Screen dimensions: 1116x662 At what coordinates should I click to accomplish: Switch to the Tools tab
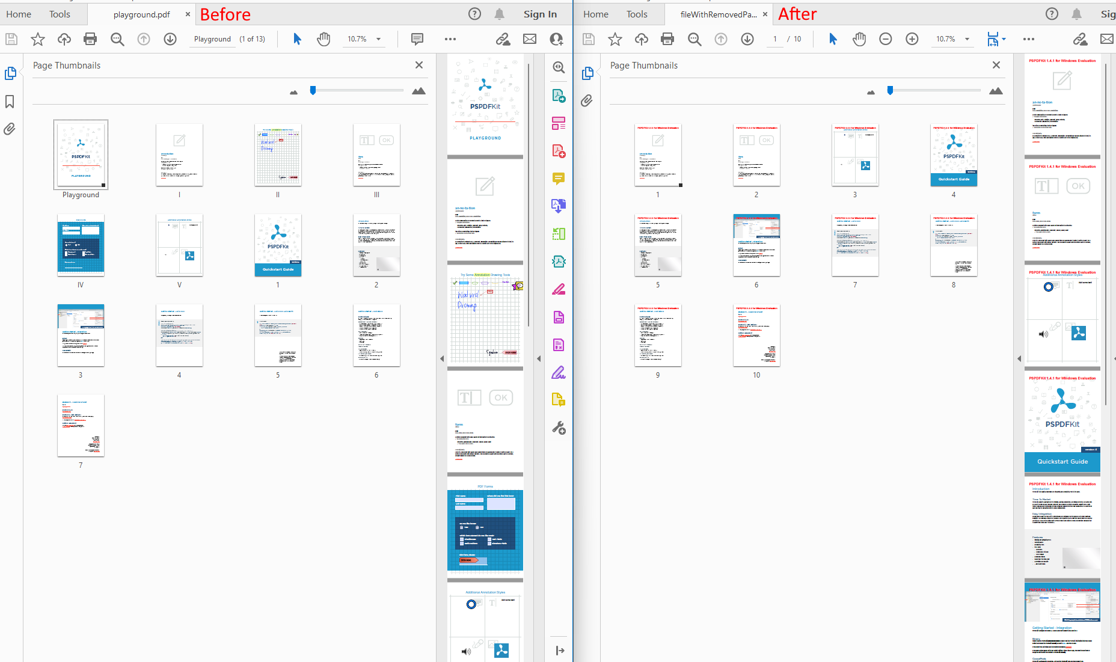click(59, 13)
